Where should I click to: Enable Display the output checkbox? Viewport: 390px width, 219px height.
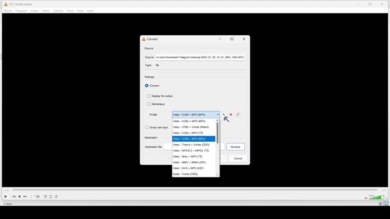click(149, 96)
